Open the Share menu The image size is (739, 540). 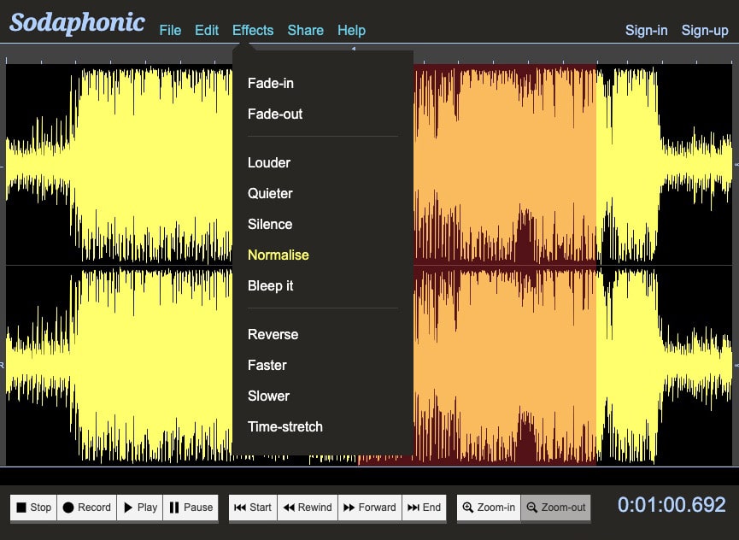[x=305, y=30]
